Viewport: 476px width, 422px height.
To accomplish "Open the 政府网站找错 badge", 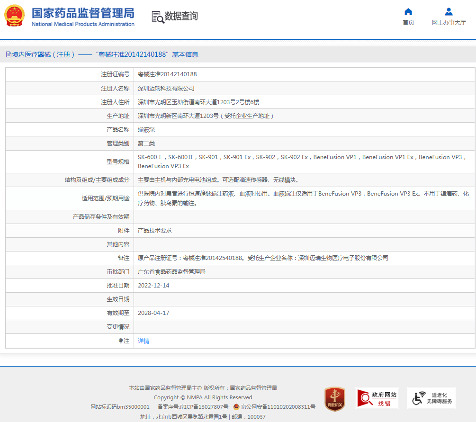I will [x=377, y=398].
